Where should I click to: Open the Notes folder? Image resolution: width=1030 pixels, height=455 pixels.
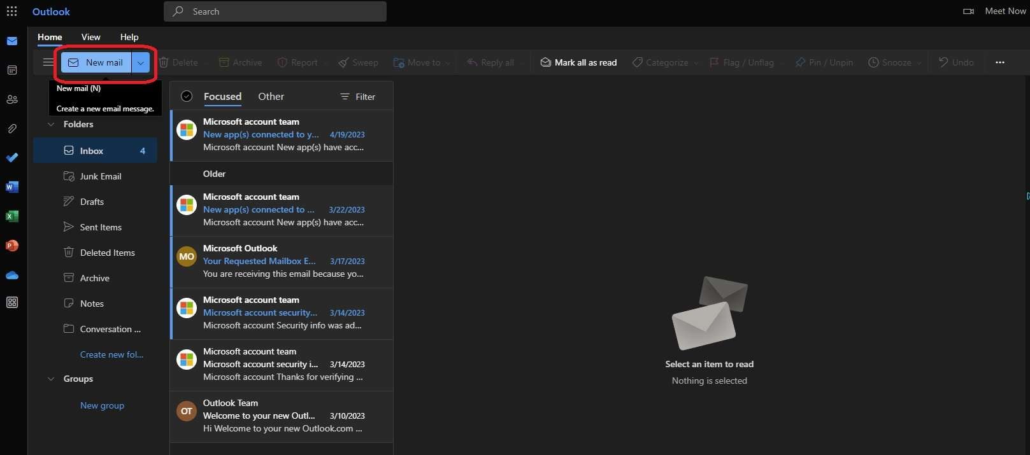[95, 304]
